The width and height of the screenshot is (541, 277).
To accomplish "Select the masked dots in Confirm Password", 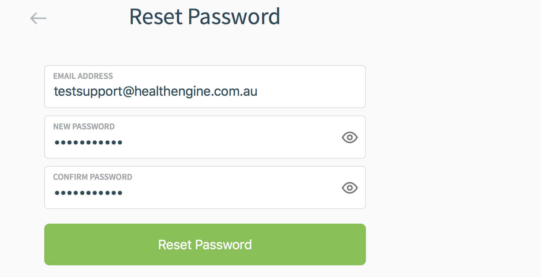I will (88, 193).
